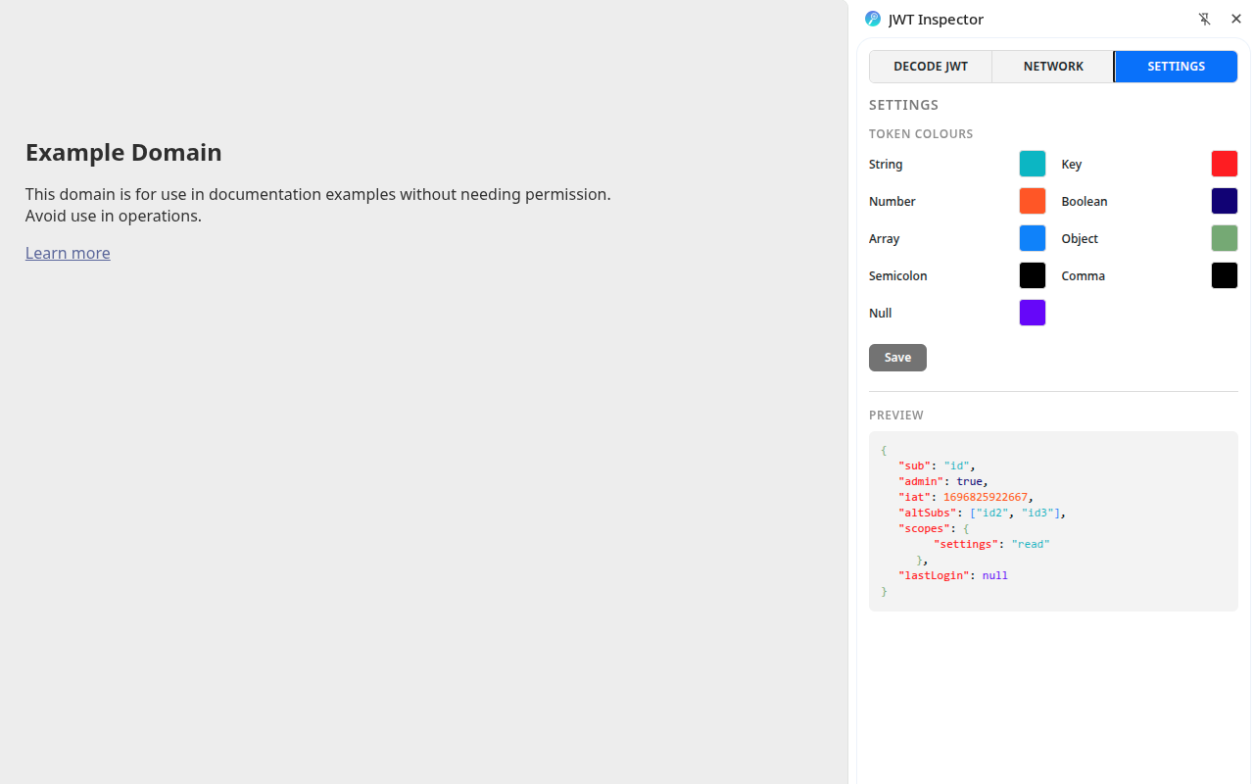Click the null value in preview

(x=995, y=575)
